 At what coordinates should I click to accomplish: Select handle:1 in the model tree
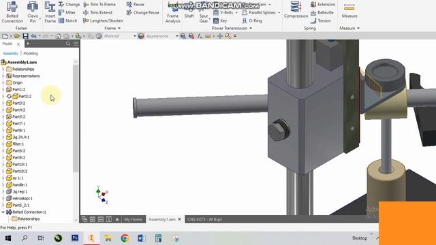[x=20, y=184]
